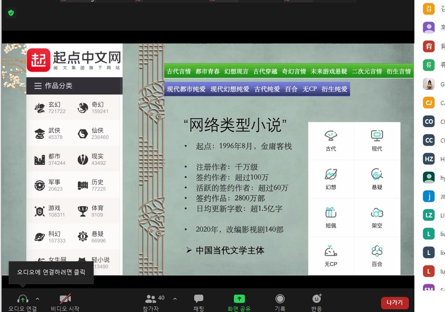Toggle recording with the 기록 button
445x312 pixels.
click(280, 299)
